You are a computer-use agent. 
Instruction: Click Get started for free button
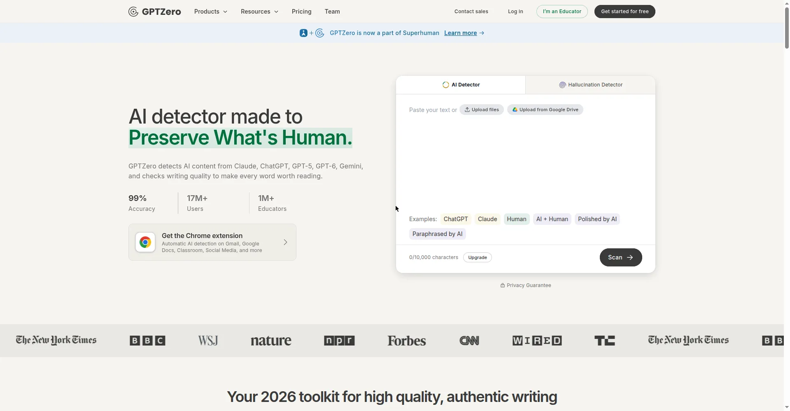click(625, 12)
